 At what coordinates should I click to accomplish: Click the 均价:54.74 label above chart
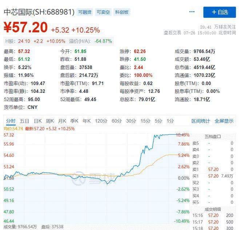tap(13, 128)
